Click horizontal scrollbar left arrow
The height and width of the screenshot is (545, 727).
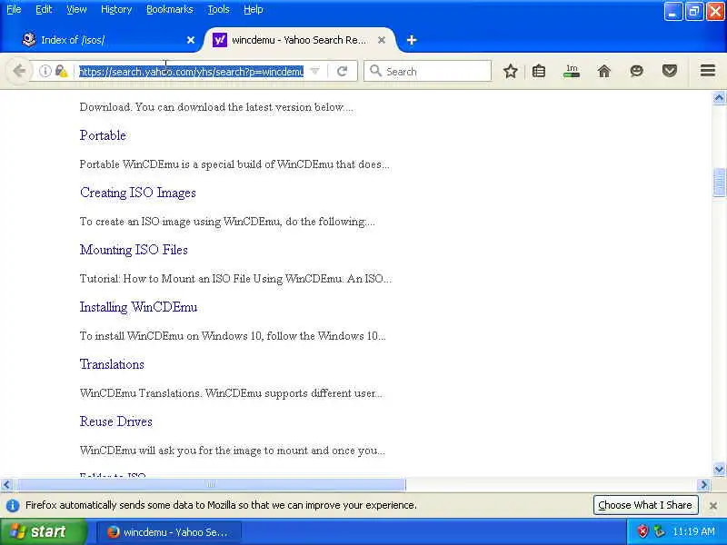point(6,485)
